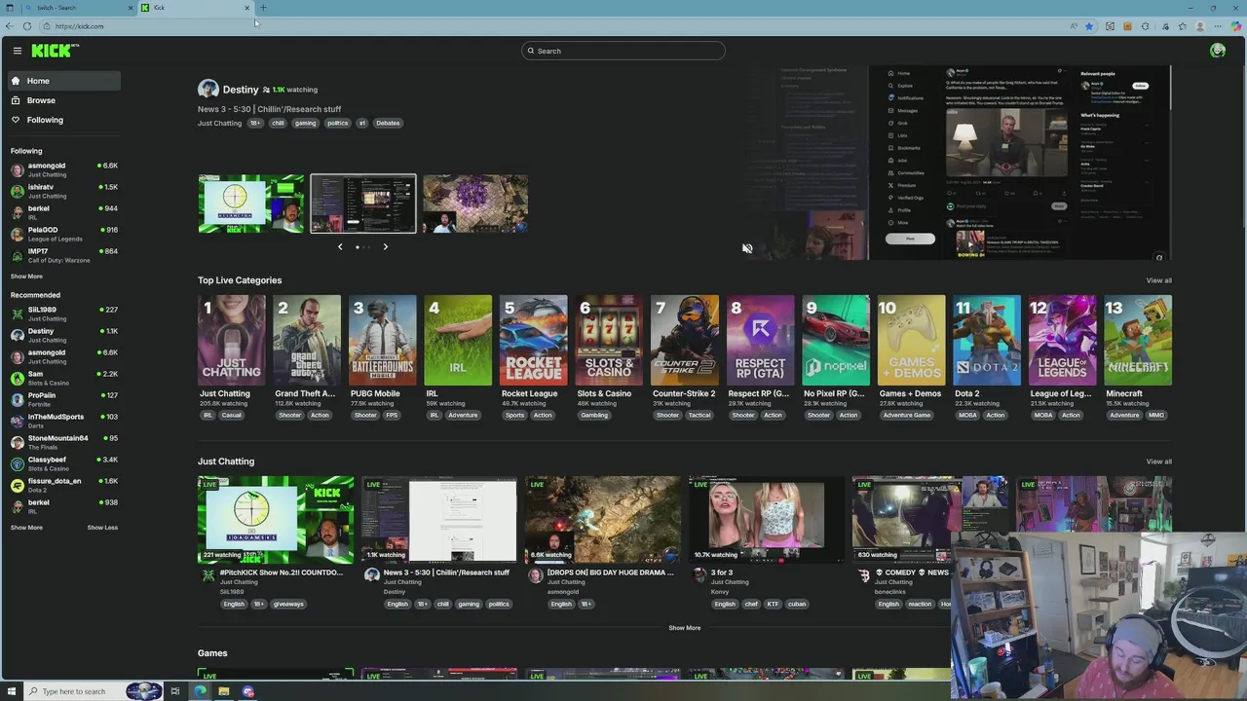
Task: View all Top Live Categories
Action: [1158, 280]
